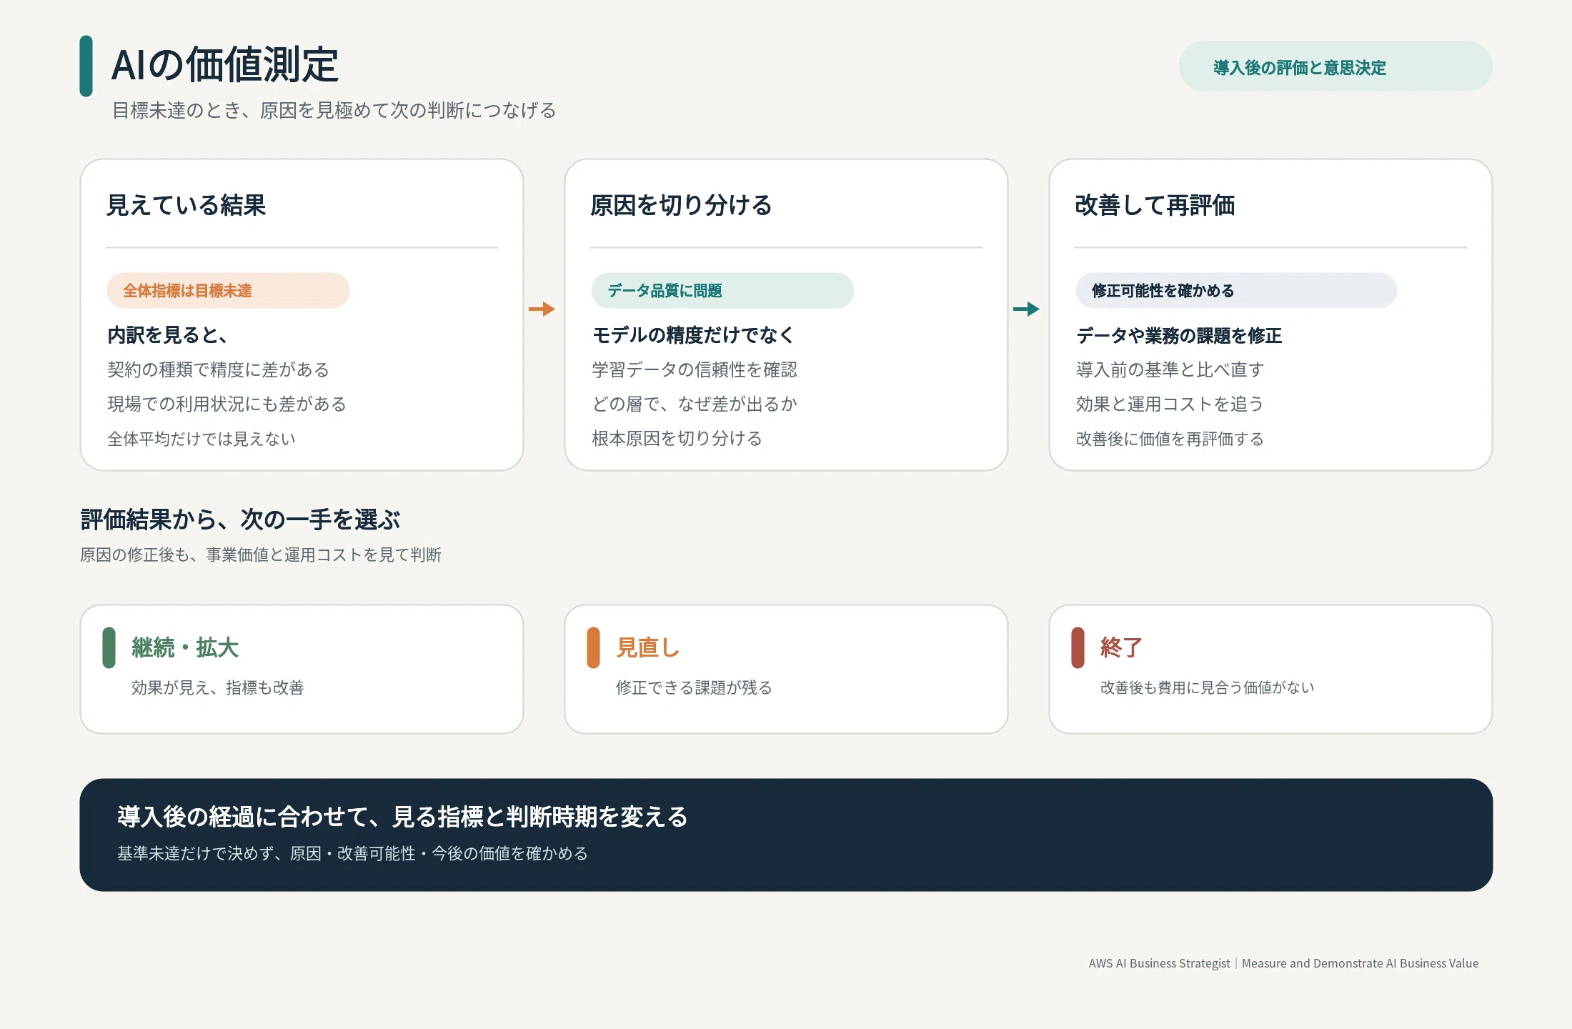Click the line 改善後に価値を再評価する
1572x1029 pixels.
tap(1170, 439)
